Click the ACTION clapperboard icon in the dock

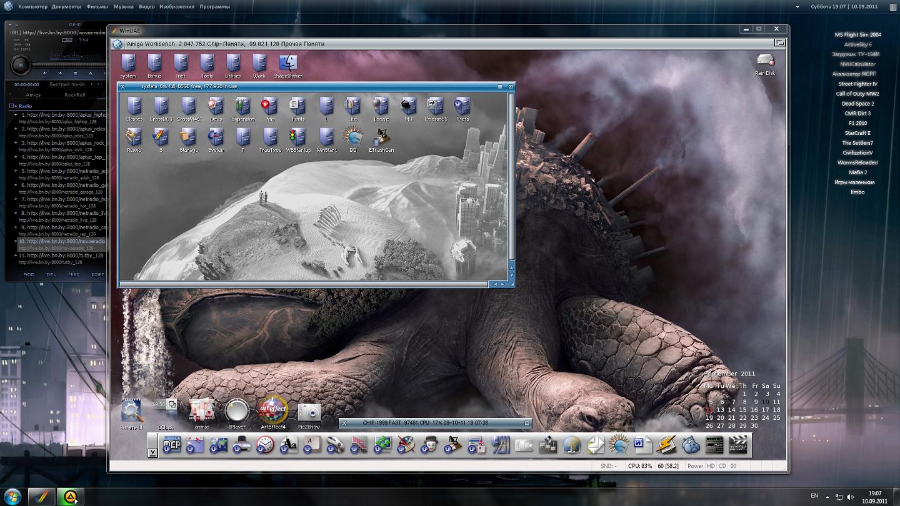point(738,445)
